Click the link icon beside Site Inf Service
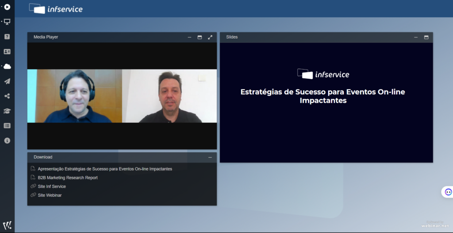The image size is (453, 233). (x=33, y=186)
